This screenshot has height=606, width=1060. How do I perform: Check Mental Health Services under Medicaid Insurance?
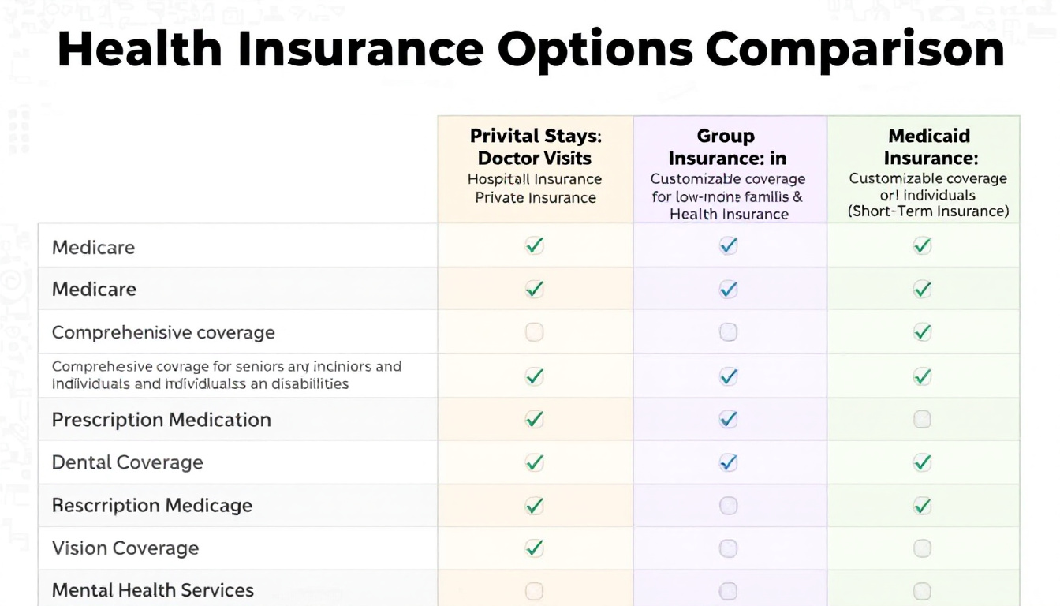pyautogui.click(x=922, y=590)
